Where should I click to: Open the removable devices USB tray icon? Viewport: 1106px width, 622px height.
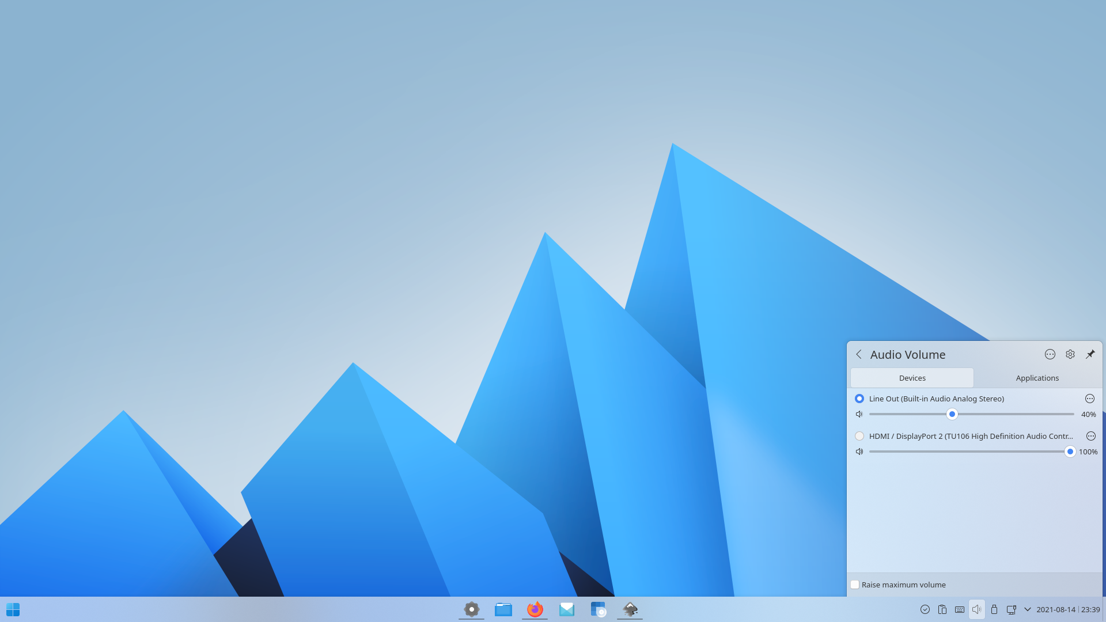click(994, 609)
